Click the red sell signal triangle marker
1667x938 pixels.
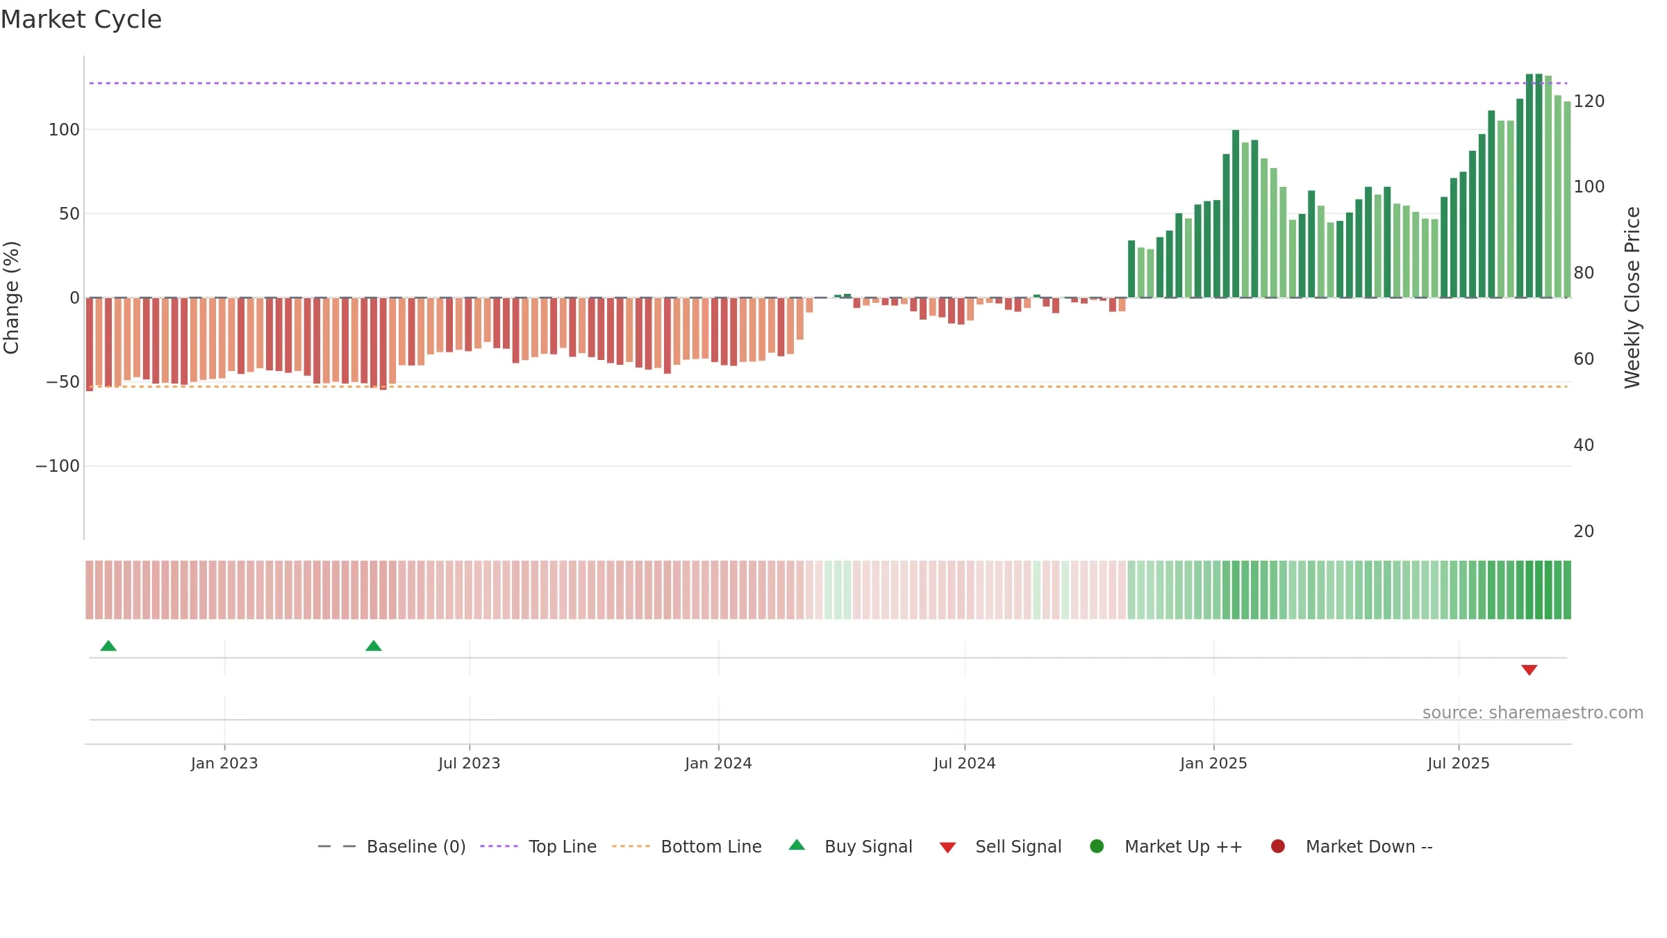click(x=1529, y=670)
